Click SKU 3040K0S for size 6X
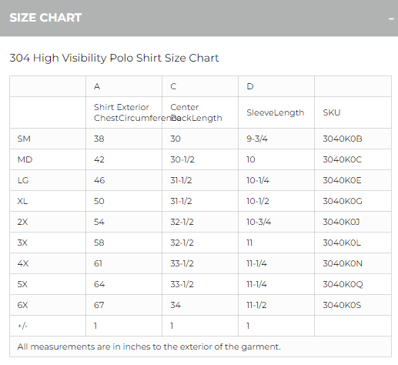 pyautogui.click(x=342, y=305)
